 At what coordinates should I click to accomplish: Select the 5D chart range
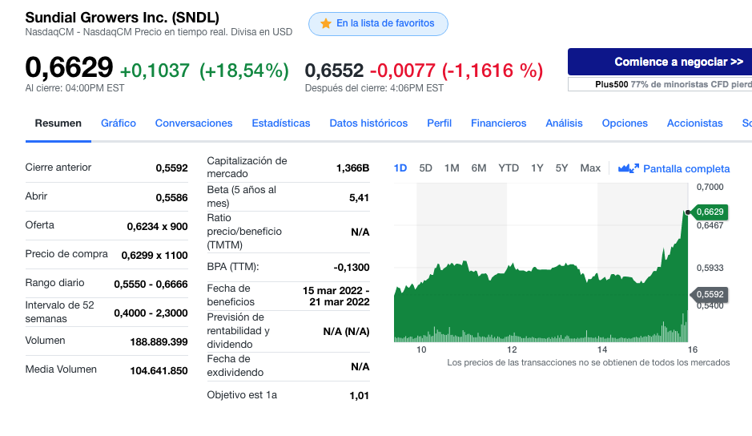(x=425, y=168)
